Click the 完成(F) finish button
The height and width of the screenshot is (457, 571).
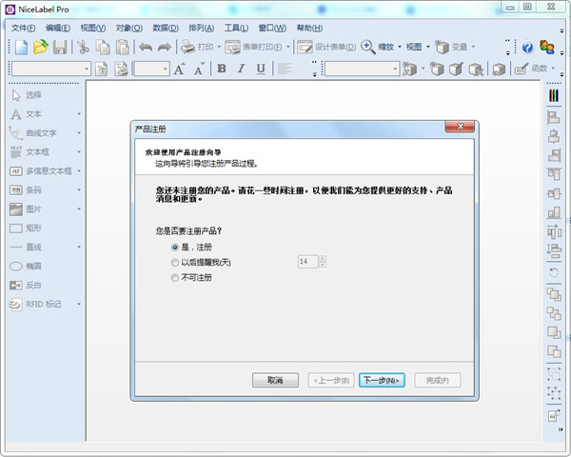point(438,381)
